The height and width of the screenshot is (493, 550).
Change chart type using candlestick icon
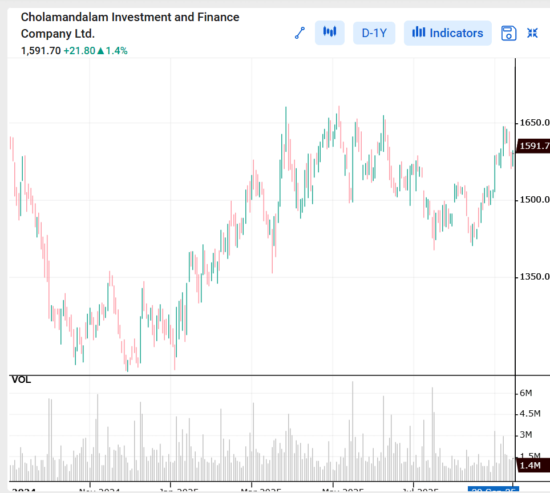329,33
